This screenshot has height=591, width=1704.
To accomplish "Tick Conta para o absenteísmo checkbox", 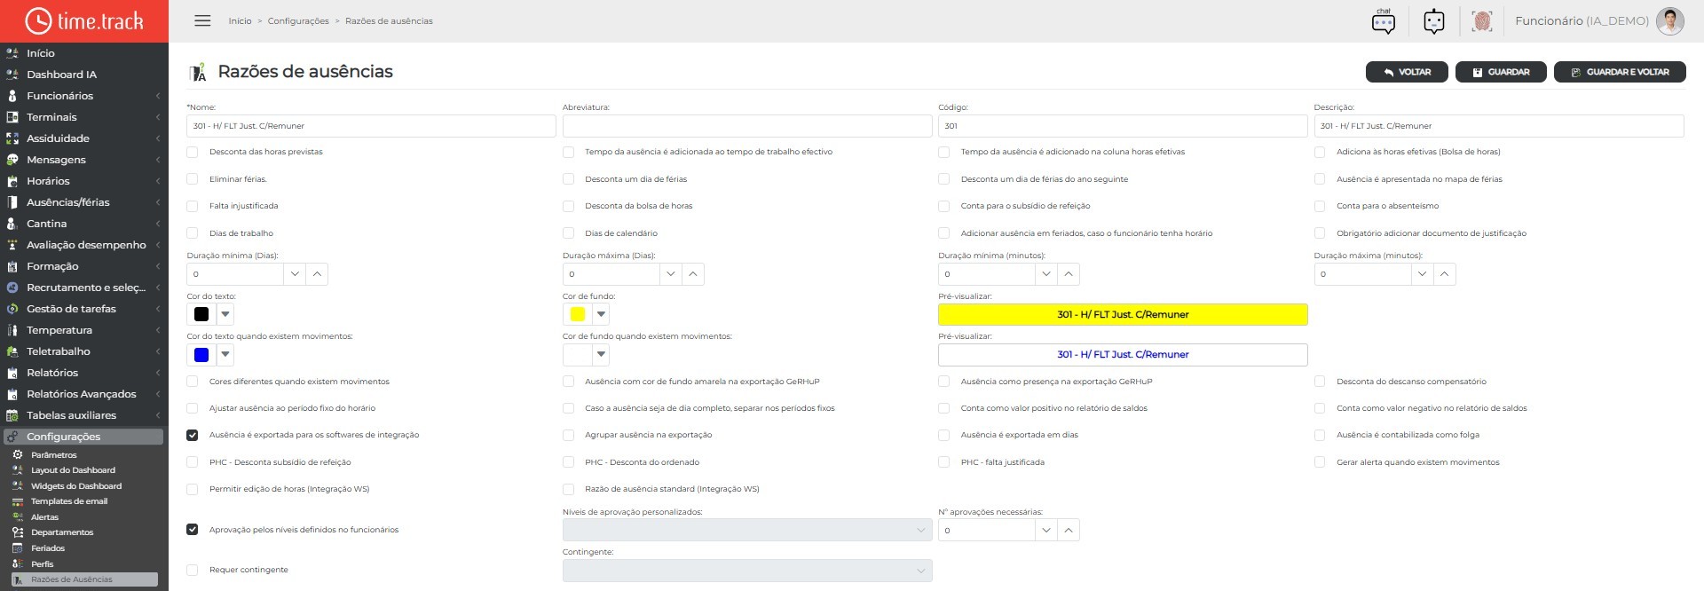I will tap(1320, 206).
